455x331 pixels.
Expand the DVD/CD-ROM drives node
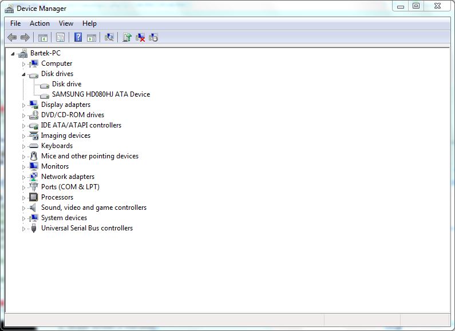[24, 115]
